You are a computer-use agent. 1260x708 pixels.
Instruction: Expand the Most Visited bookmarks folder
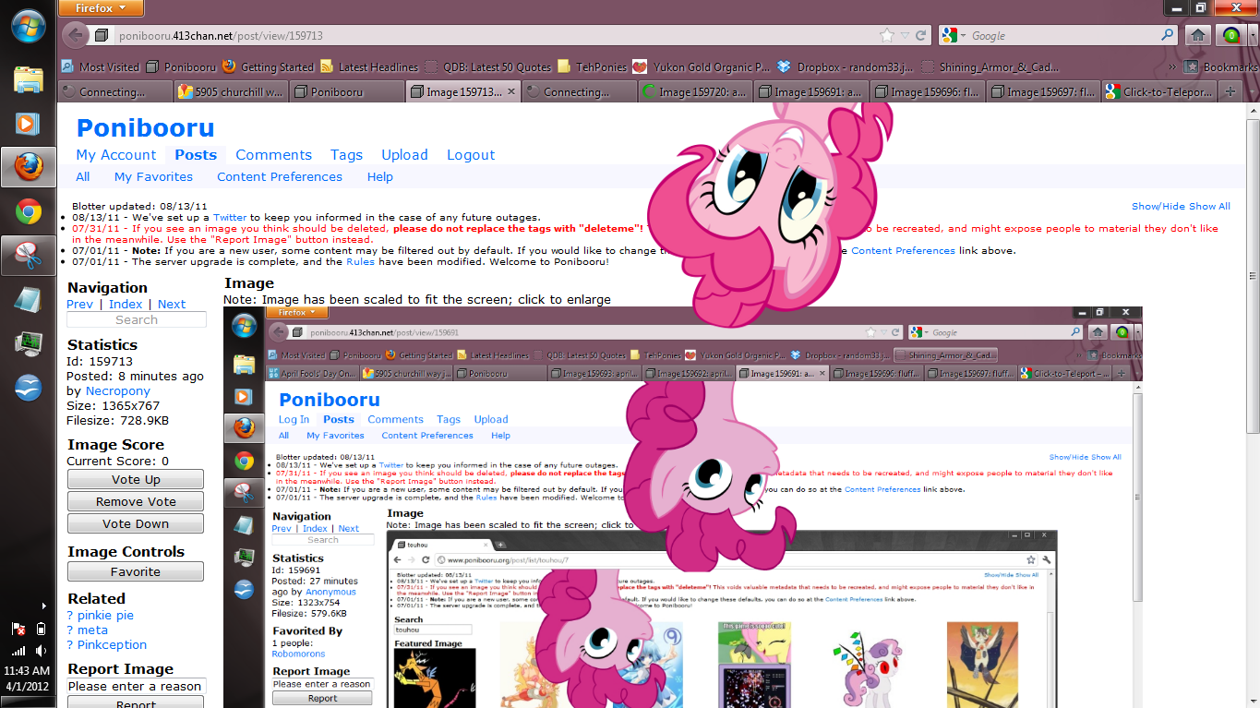pos(101,66)
